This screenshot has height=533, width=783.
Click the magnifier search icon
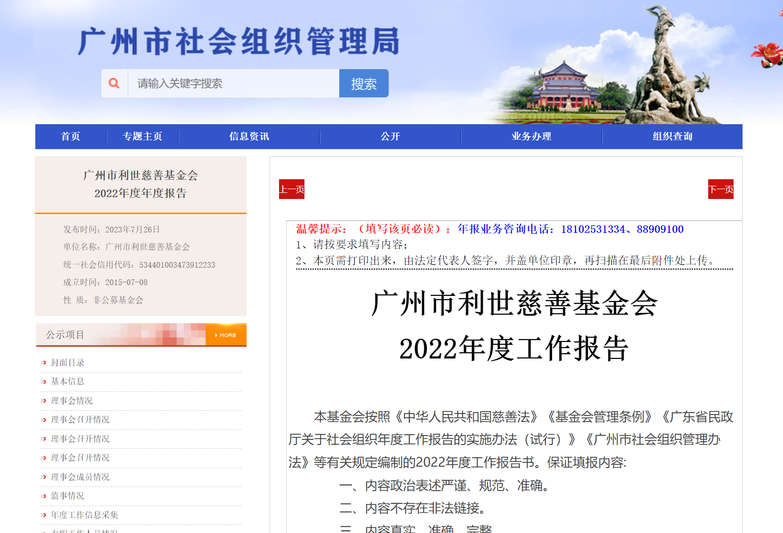pyautogui.click(x=114, y=83)
